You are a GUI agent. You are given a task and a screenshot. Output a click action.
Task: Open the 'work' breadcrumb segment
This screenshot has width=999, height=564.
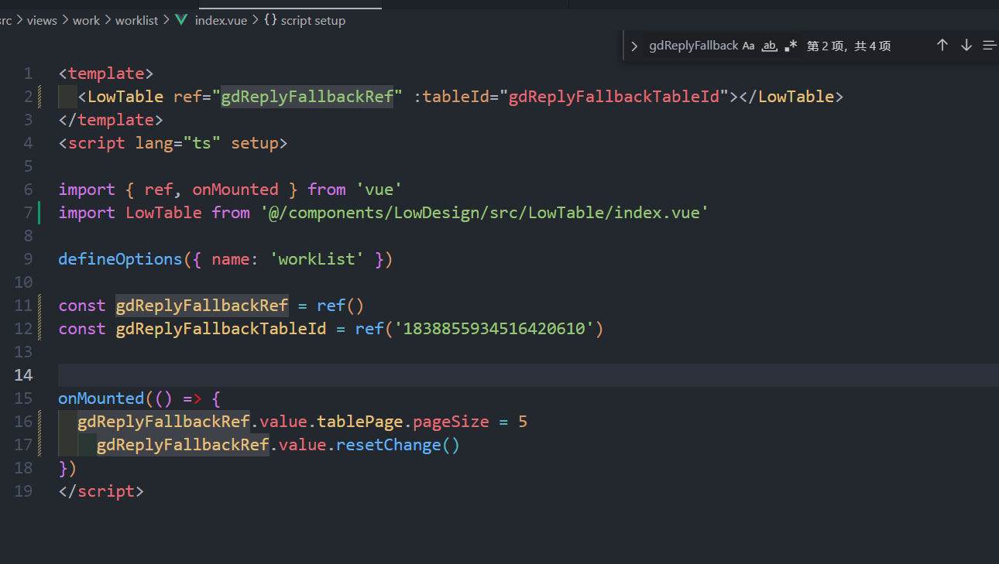(86, 21)
